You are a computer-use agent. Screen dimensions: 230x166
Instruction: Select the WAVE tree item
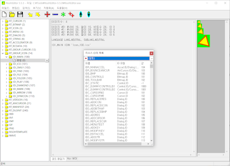[x=12, y=136]
